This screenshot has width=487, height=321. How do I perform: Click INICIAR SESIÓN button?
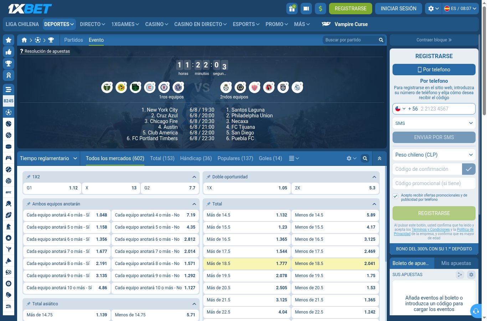pos(399,9)
